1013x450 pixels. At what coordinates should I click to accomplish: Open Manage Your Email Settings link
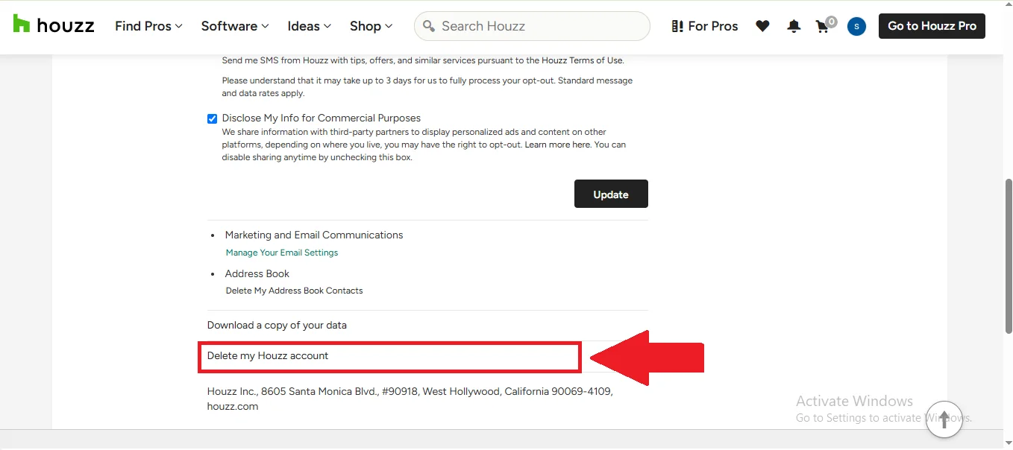click(282, 253)
